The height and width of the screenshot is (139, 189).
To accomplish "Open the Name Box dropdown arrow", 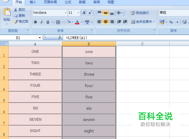I will pyautogui.click(x=40, y=38).
